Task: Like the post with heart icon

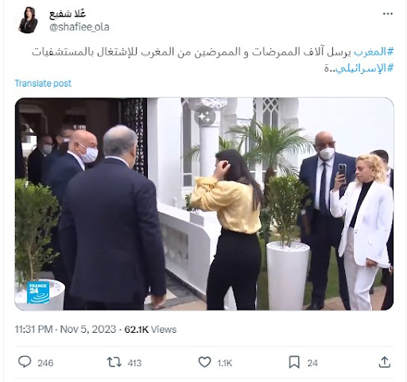Action: click(204, 362)
